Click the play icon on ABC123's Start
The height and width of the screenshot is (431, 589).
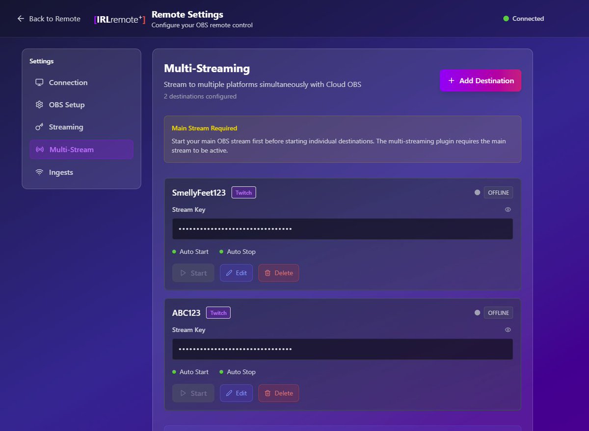(183, 393)
